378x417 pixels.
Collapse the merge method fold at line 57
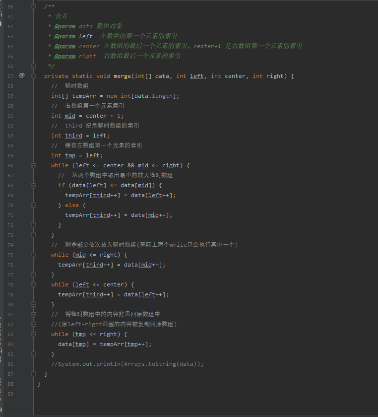click(34, 76)
